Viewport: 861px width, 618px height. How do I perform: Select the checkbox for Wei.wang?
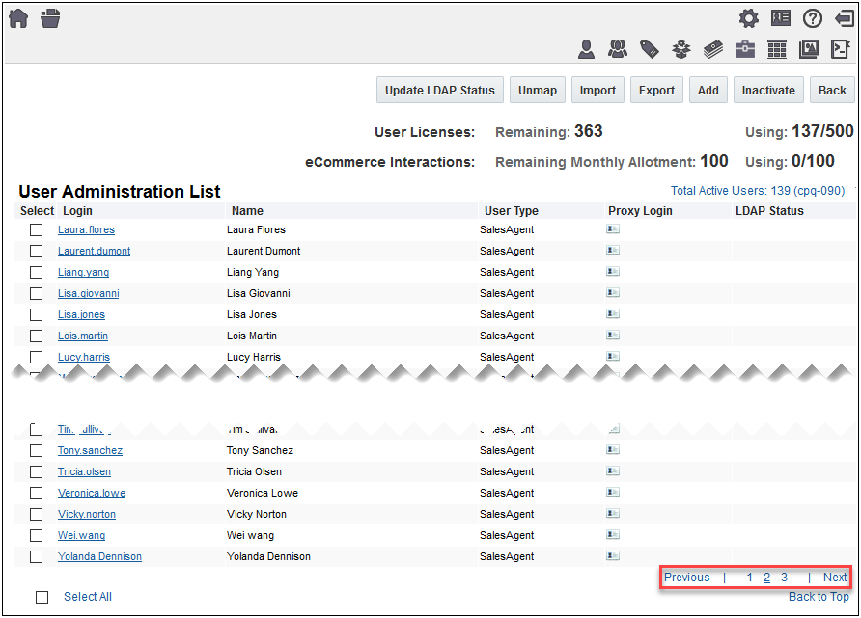(x=37, y=535)
